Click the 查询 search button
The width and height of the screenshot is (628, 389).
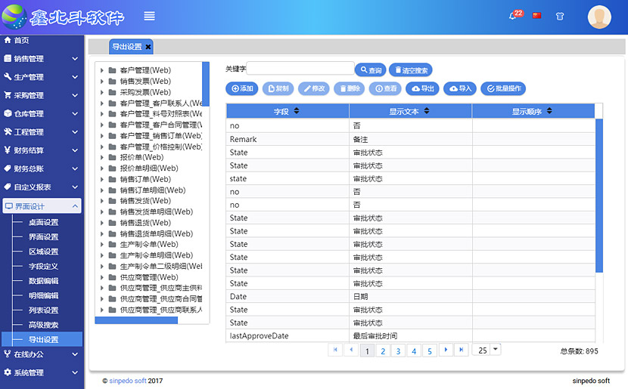tap(370, 70)
